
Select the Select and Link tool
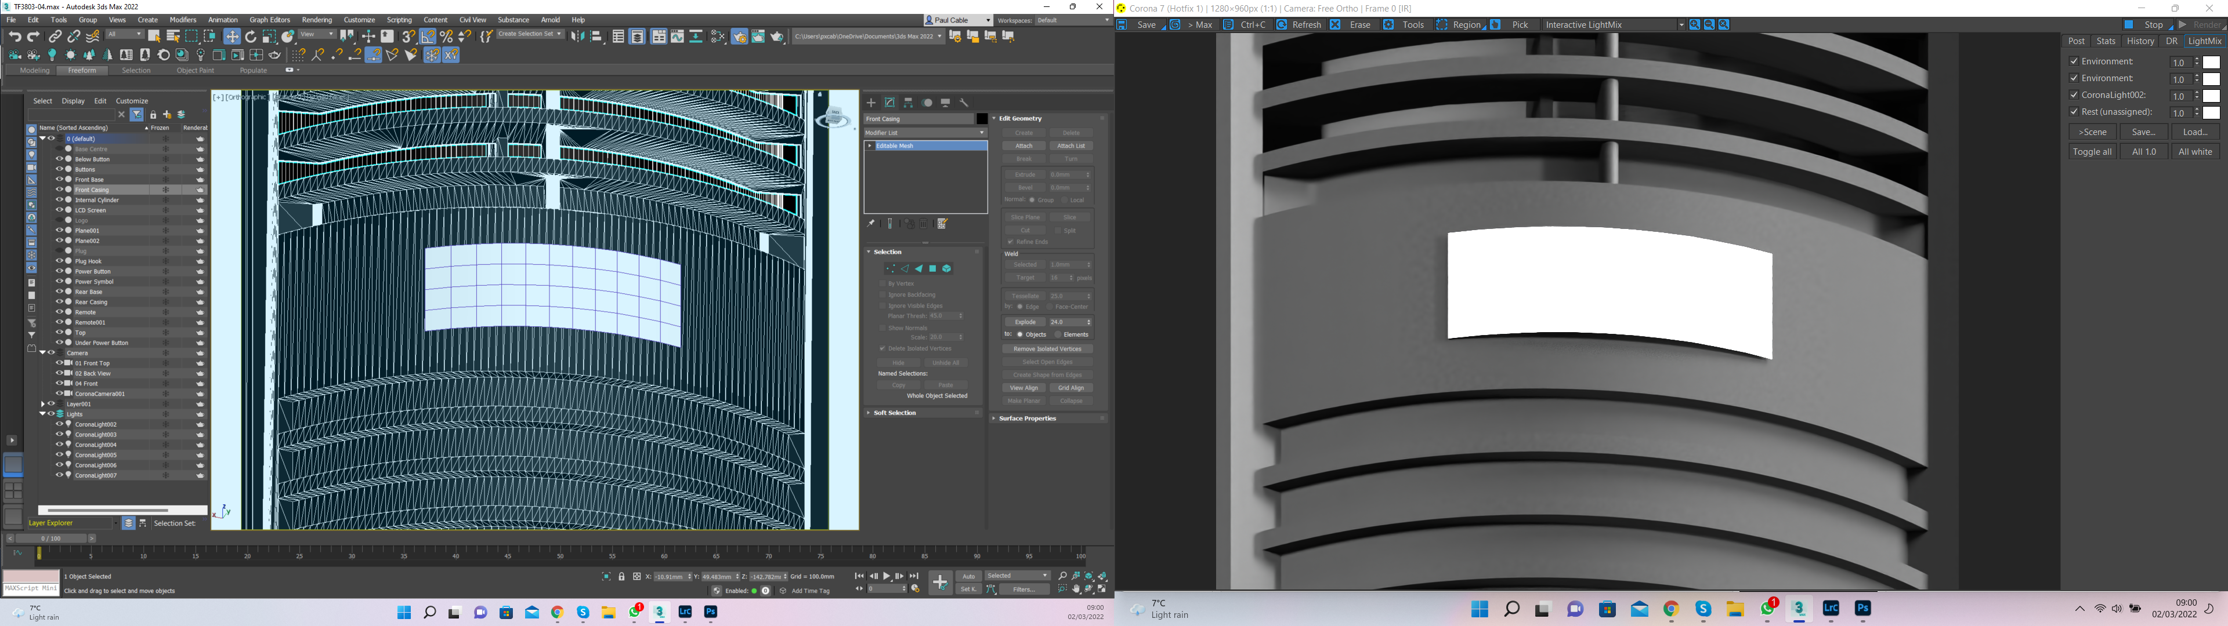point(55,37)
